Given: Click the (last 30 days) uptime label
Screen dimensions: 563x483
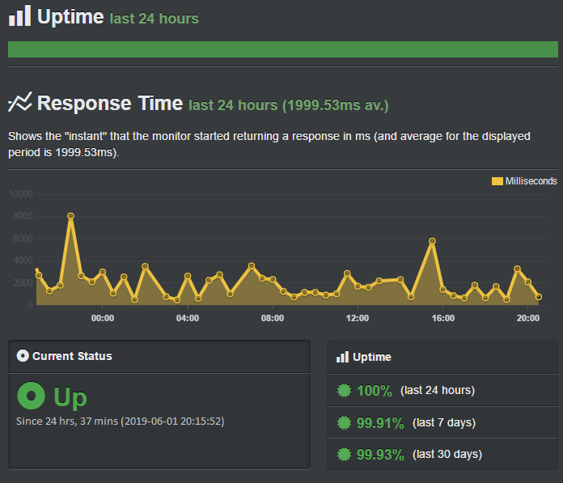Looking at the screenshot, I should [447, 454].
